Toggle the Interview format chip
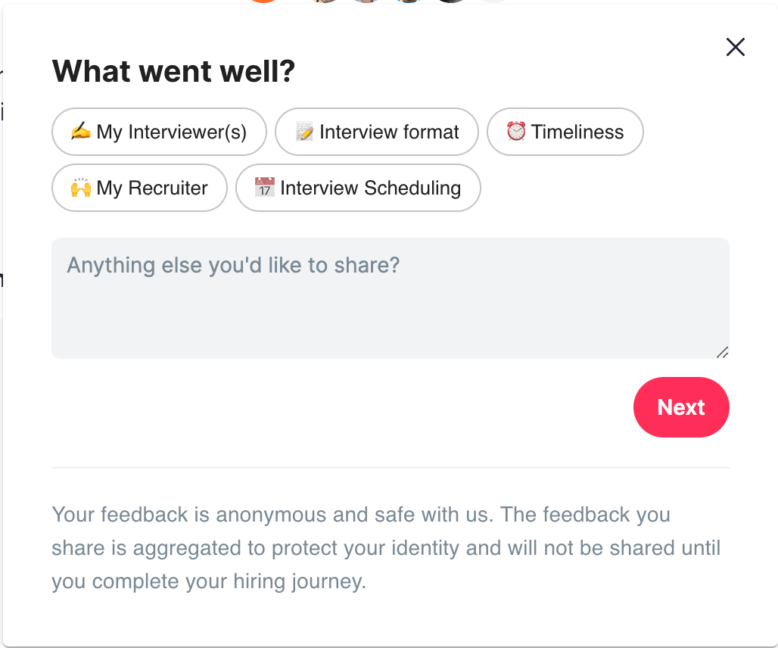 coord(377,132)
